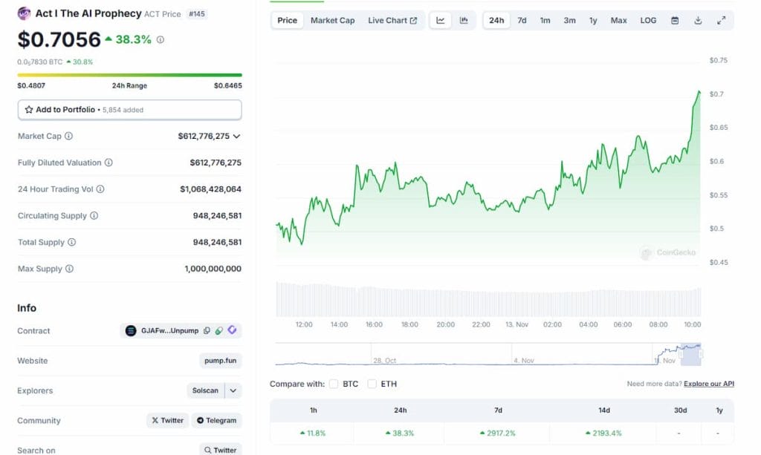
Task: Download chart data icon
Action: [x=698, y=20]
